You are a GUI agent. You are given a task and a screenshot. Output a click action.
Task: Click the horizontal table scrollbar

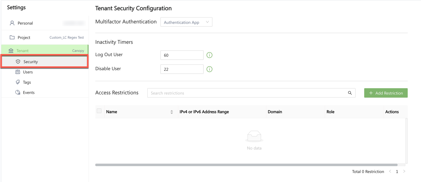click(246, 165)
